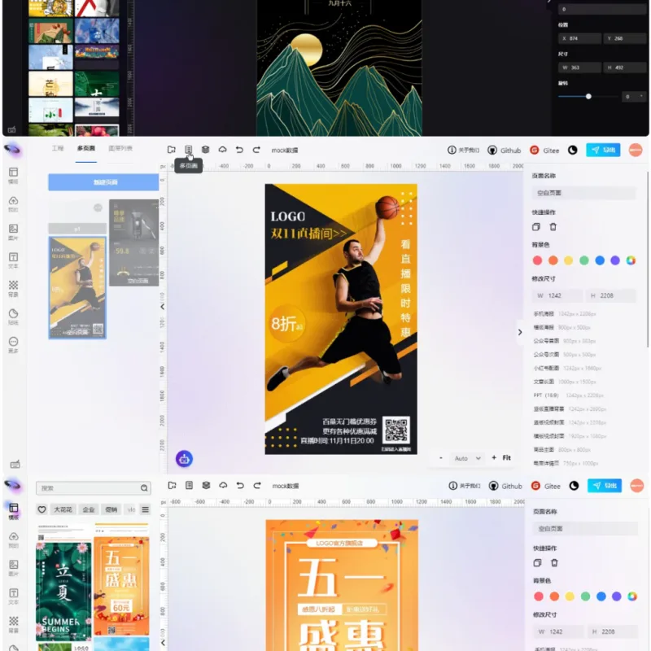Delete page trash icon in bottom editor
Image resolution: width=651 pixels, height=651 pixels.
pyautogui.click(x=554, y=563)
